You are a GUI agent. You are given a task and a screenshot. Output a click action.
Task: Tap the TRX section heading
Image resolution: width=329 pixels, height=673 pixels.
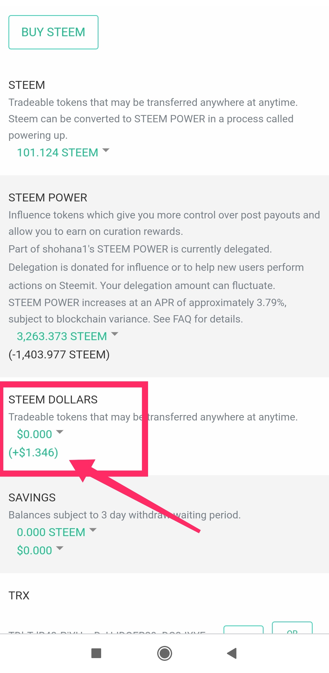[19, 595]
